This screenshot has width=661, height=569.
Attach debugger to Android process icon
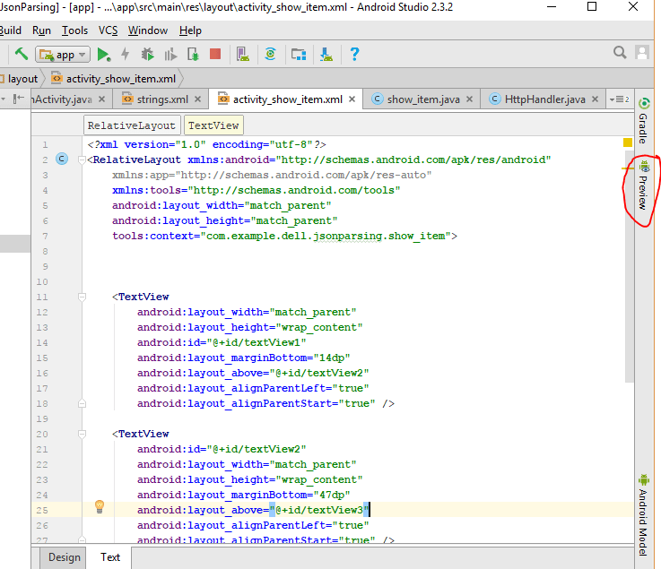(193, 55)
